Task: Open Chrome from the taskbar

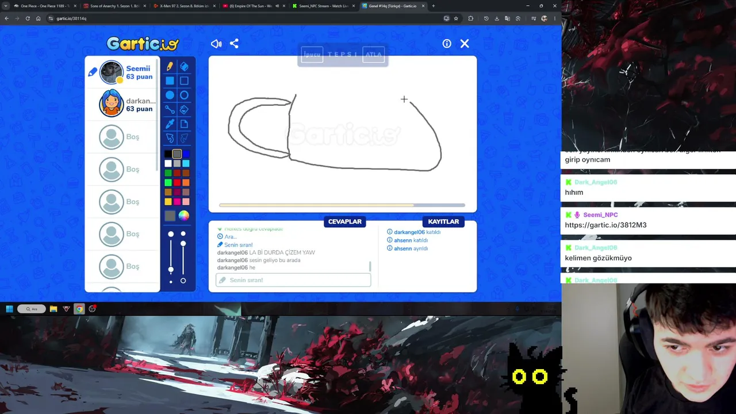Action: pos(79,309)
